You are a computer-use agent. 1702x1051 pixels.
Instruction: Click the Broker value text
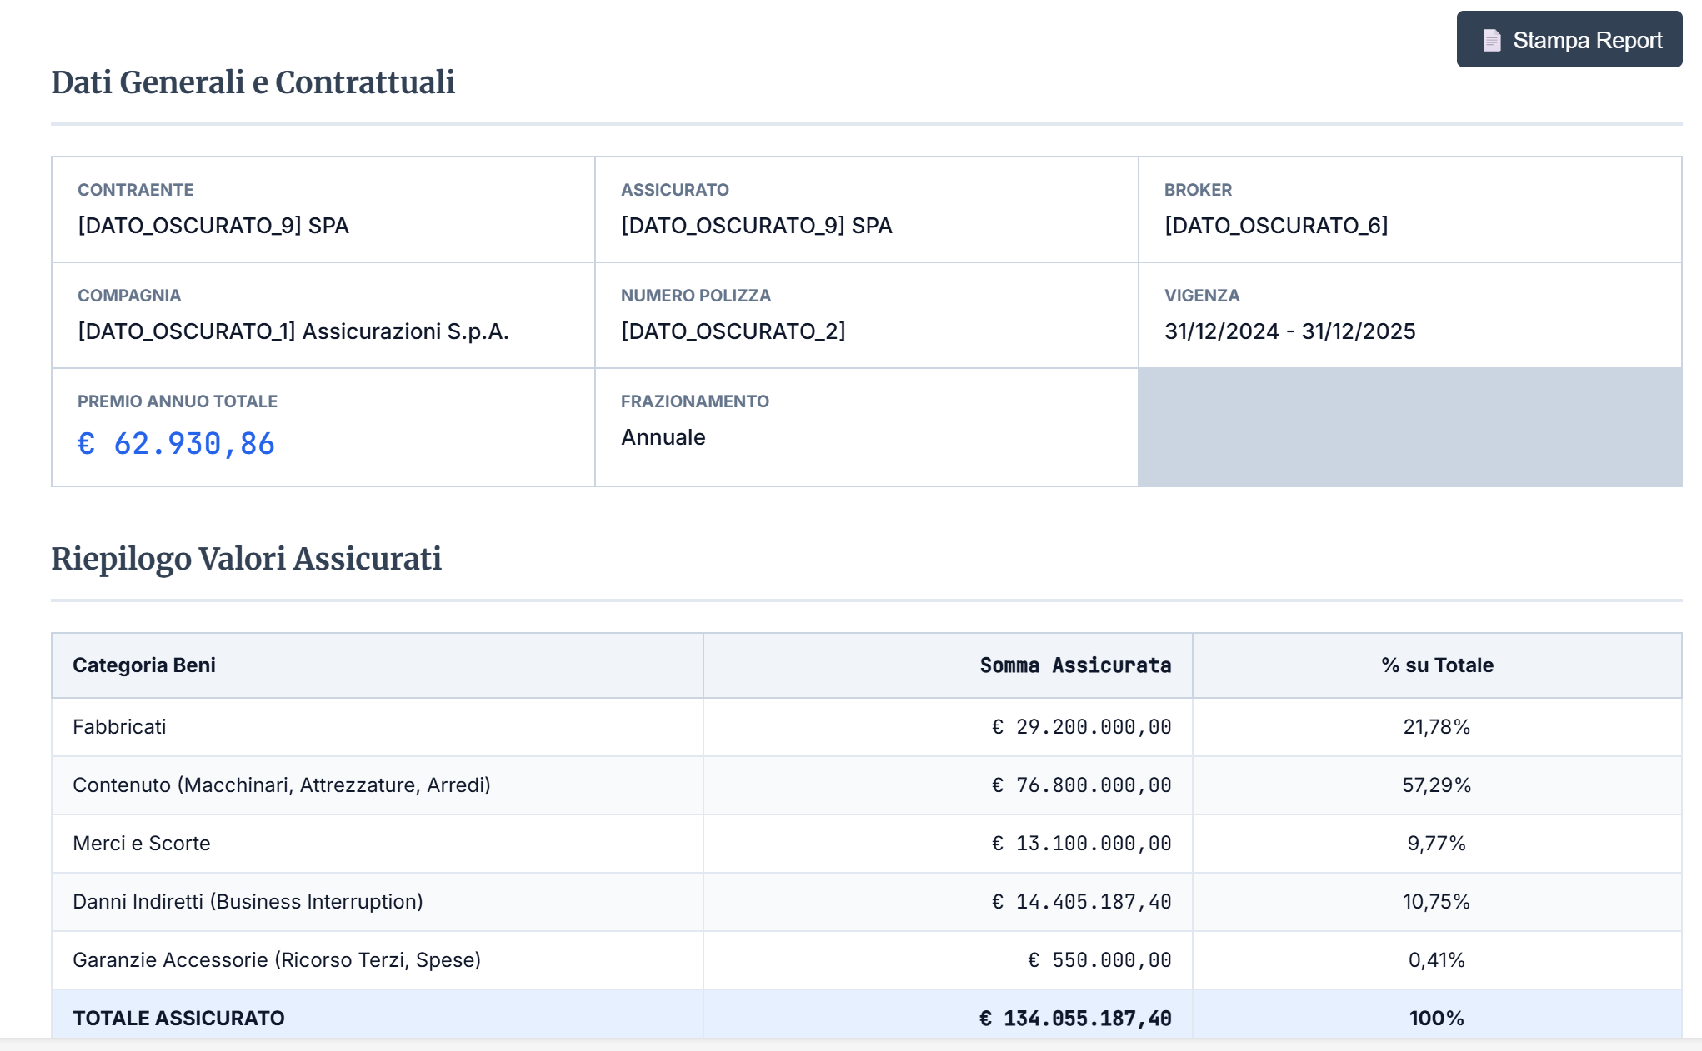[x=1275, y=226]
